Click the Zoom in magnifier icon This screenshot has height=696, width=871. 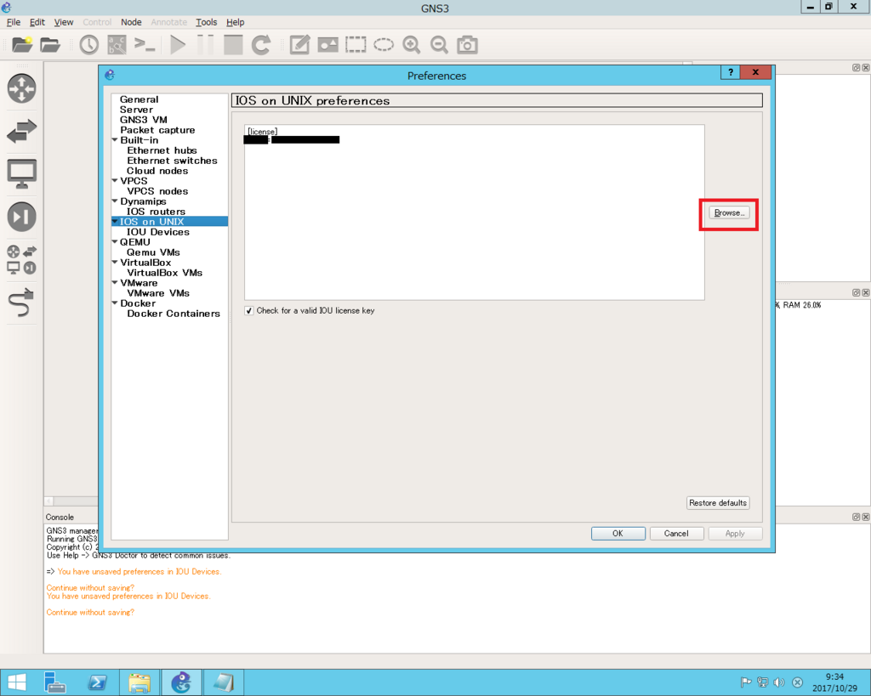pos(412,44)
